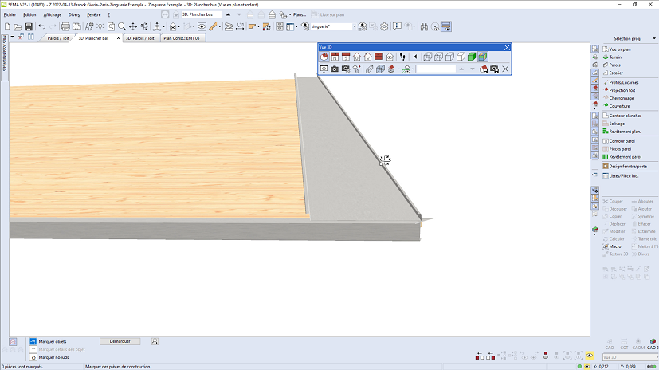
Task: Click the undo arrow in toolbar
Action: (42, 26)
